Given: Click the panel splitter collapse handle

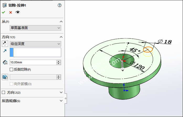Looking at the screenshot, I should click(66, 98).
